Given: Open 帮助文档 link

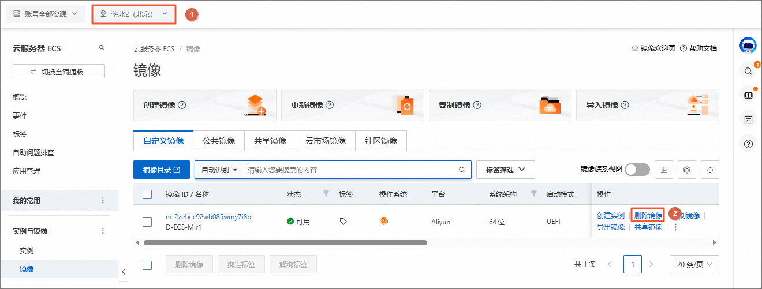Looking at the screenshot, I should [698, 48].
